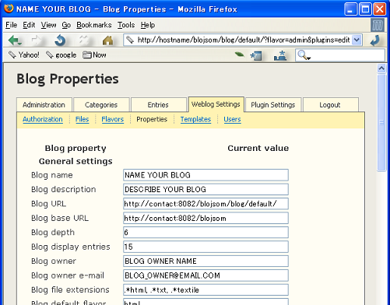390x305 pixels.
Task: Open the Flavors link
Action: [113, 119]
